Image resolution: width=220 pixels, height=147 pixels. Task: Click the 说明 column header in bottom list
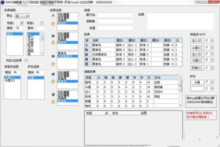[x=144, y=113]
